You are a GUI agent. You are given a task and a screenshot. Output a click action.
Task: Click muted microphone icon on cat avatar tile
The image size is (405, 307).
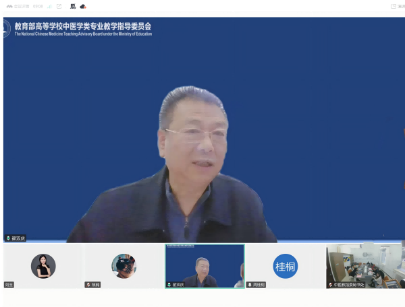coord(88,285)
